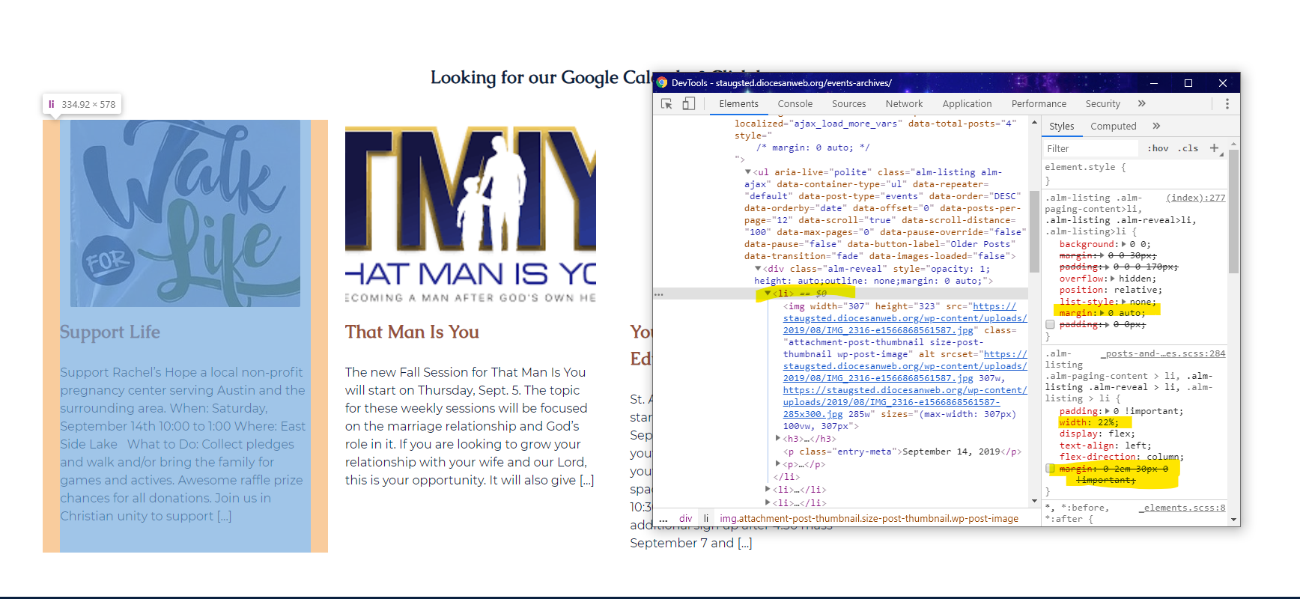This screenshot has height=599, width=1300.
Task: Switch to the Network tab
Action: tap(904, 104)
